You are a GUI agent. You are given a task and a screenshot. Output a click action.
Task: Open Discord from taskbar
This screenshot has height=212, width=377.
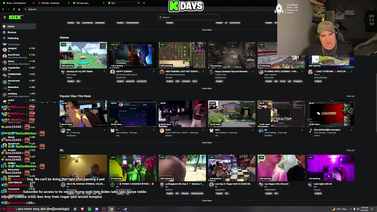click(x=97, y=209)
